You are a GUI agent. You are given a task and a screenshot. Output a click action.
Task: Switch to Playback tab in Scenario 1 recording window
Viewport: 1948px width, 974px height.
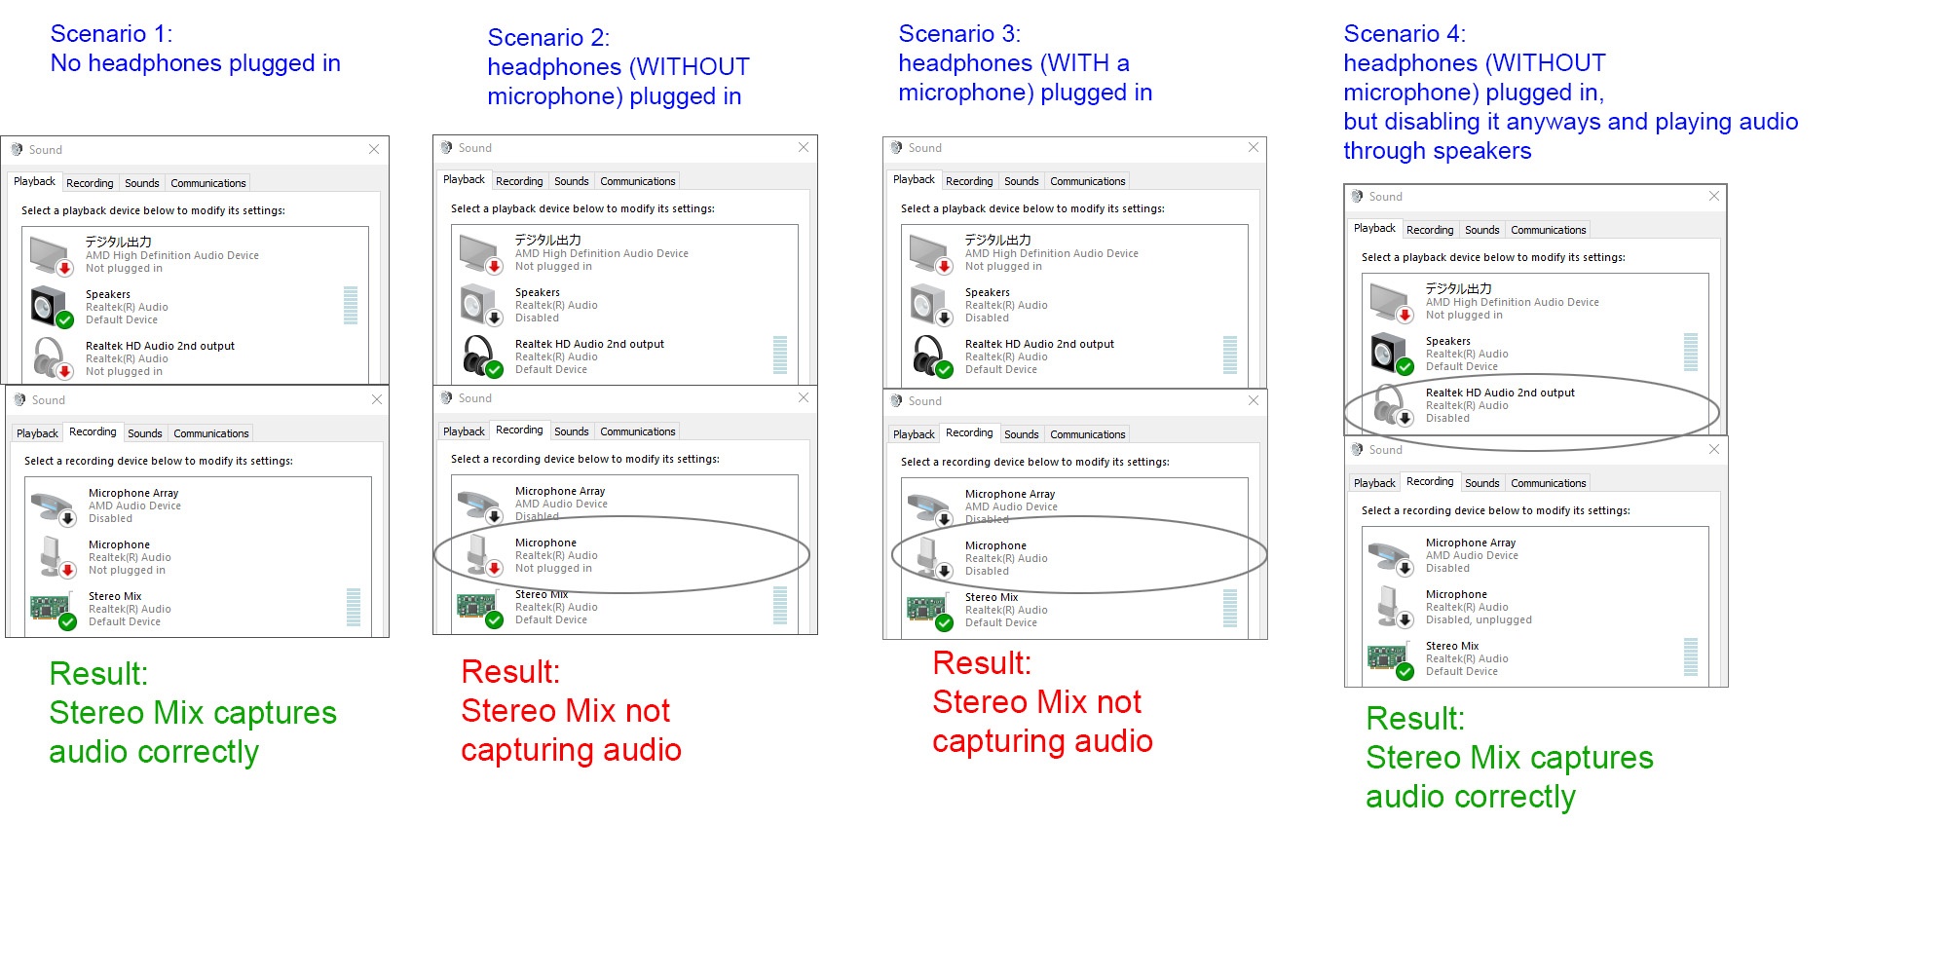pos(37,433)
